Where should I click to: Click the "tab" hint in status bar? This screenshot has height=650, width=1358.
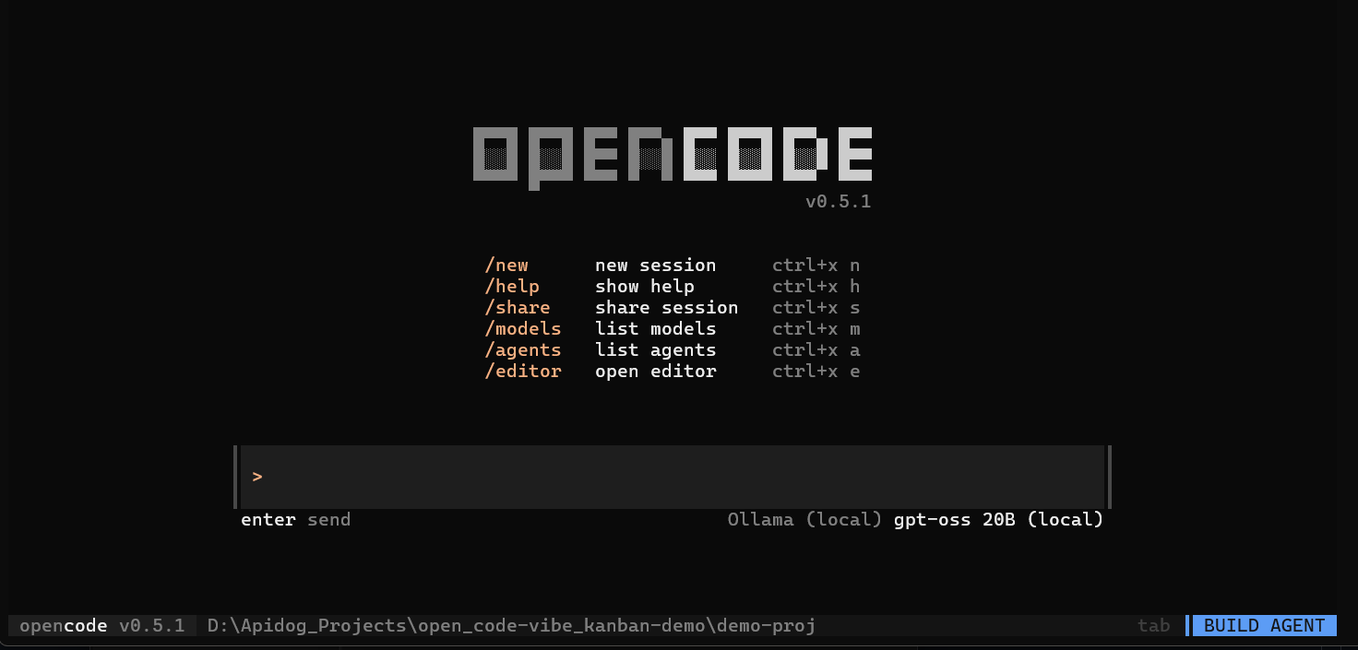[x=1153, y=626]
